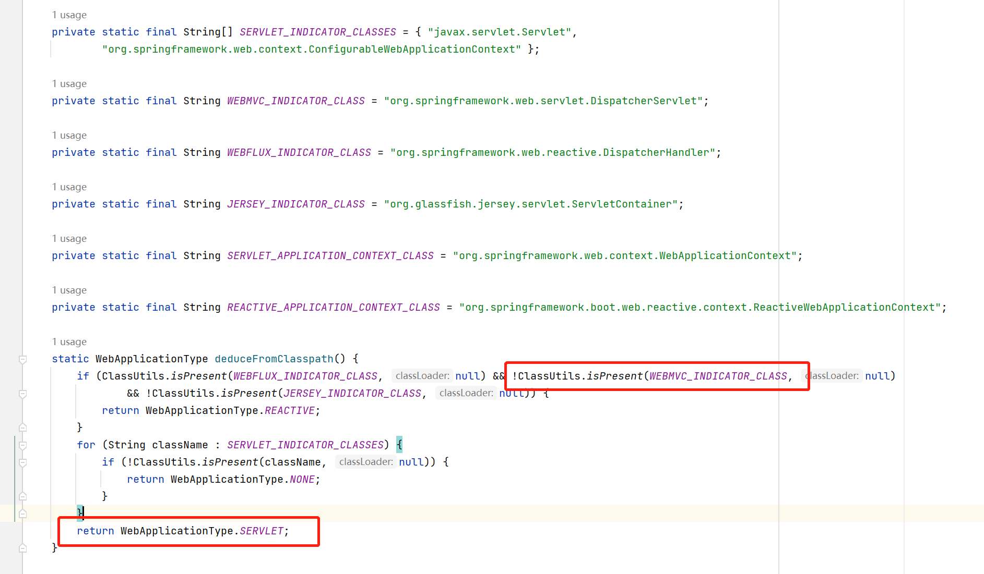Click the WEBMVC_INDICATOR_CLASS name in its field declaration
Screen dimensions: 984x574
coord(296,101)
